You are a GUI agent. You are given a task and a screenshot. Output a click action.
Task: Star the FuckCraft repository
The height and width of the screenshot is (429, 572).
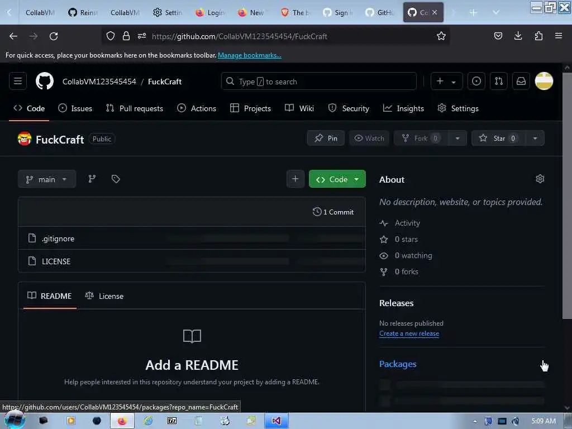coord(499,139)
